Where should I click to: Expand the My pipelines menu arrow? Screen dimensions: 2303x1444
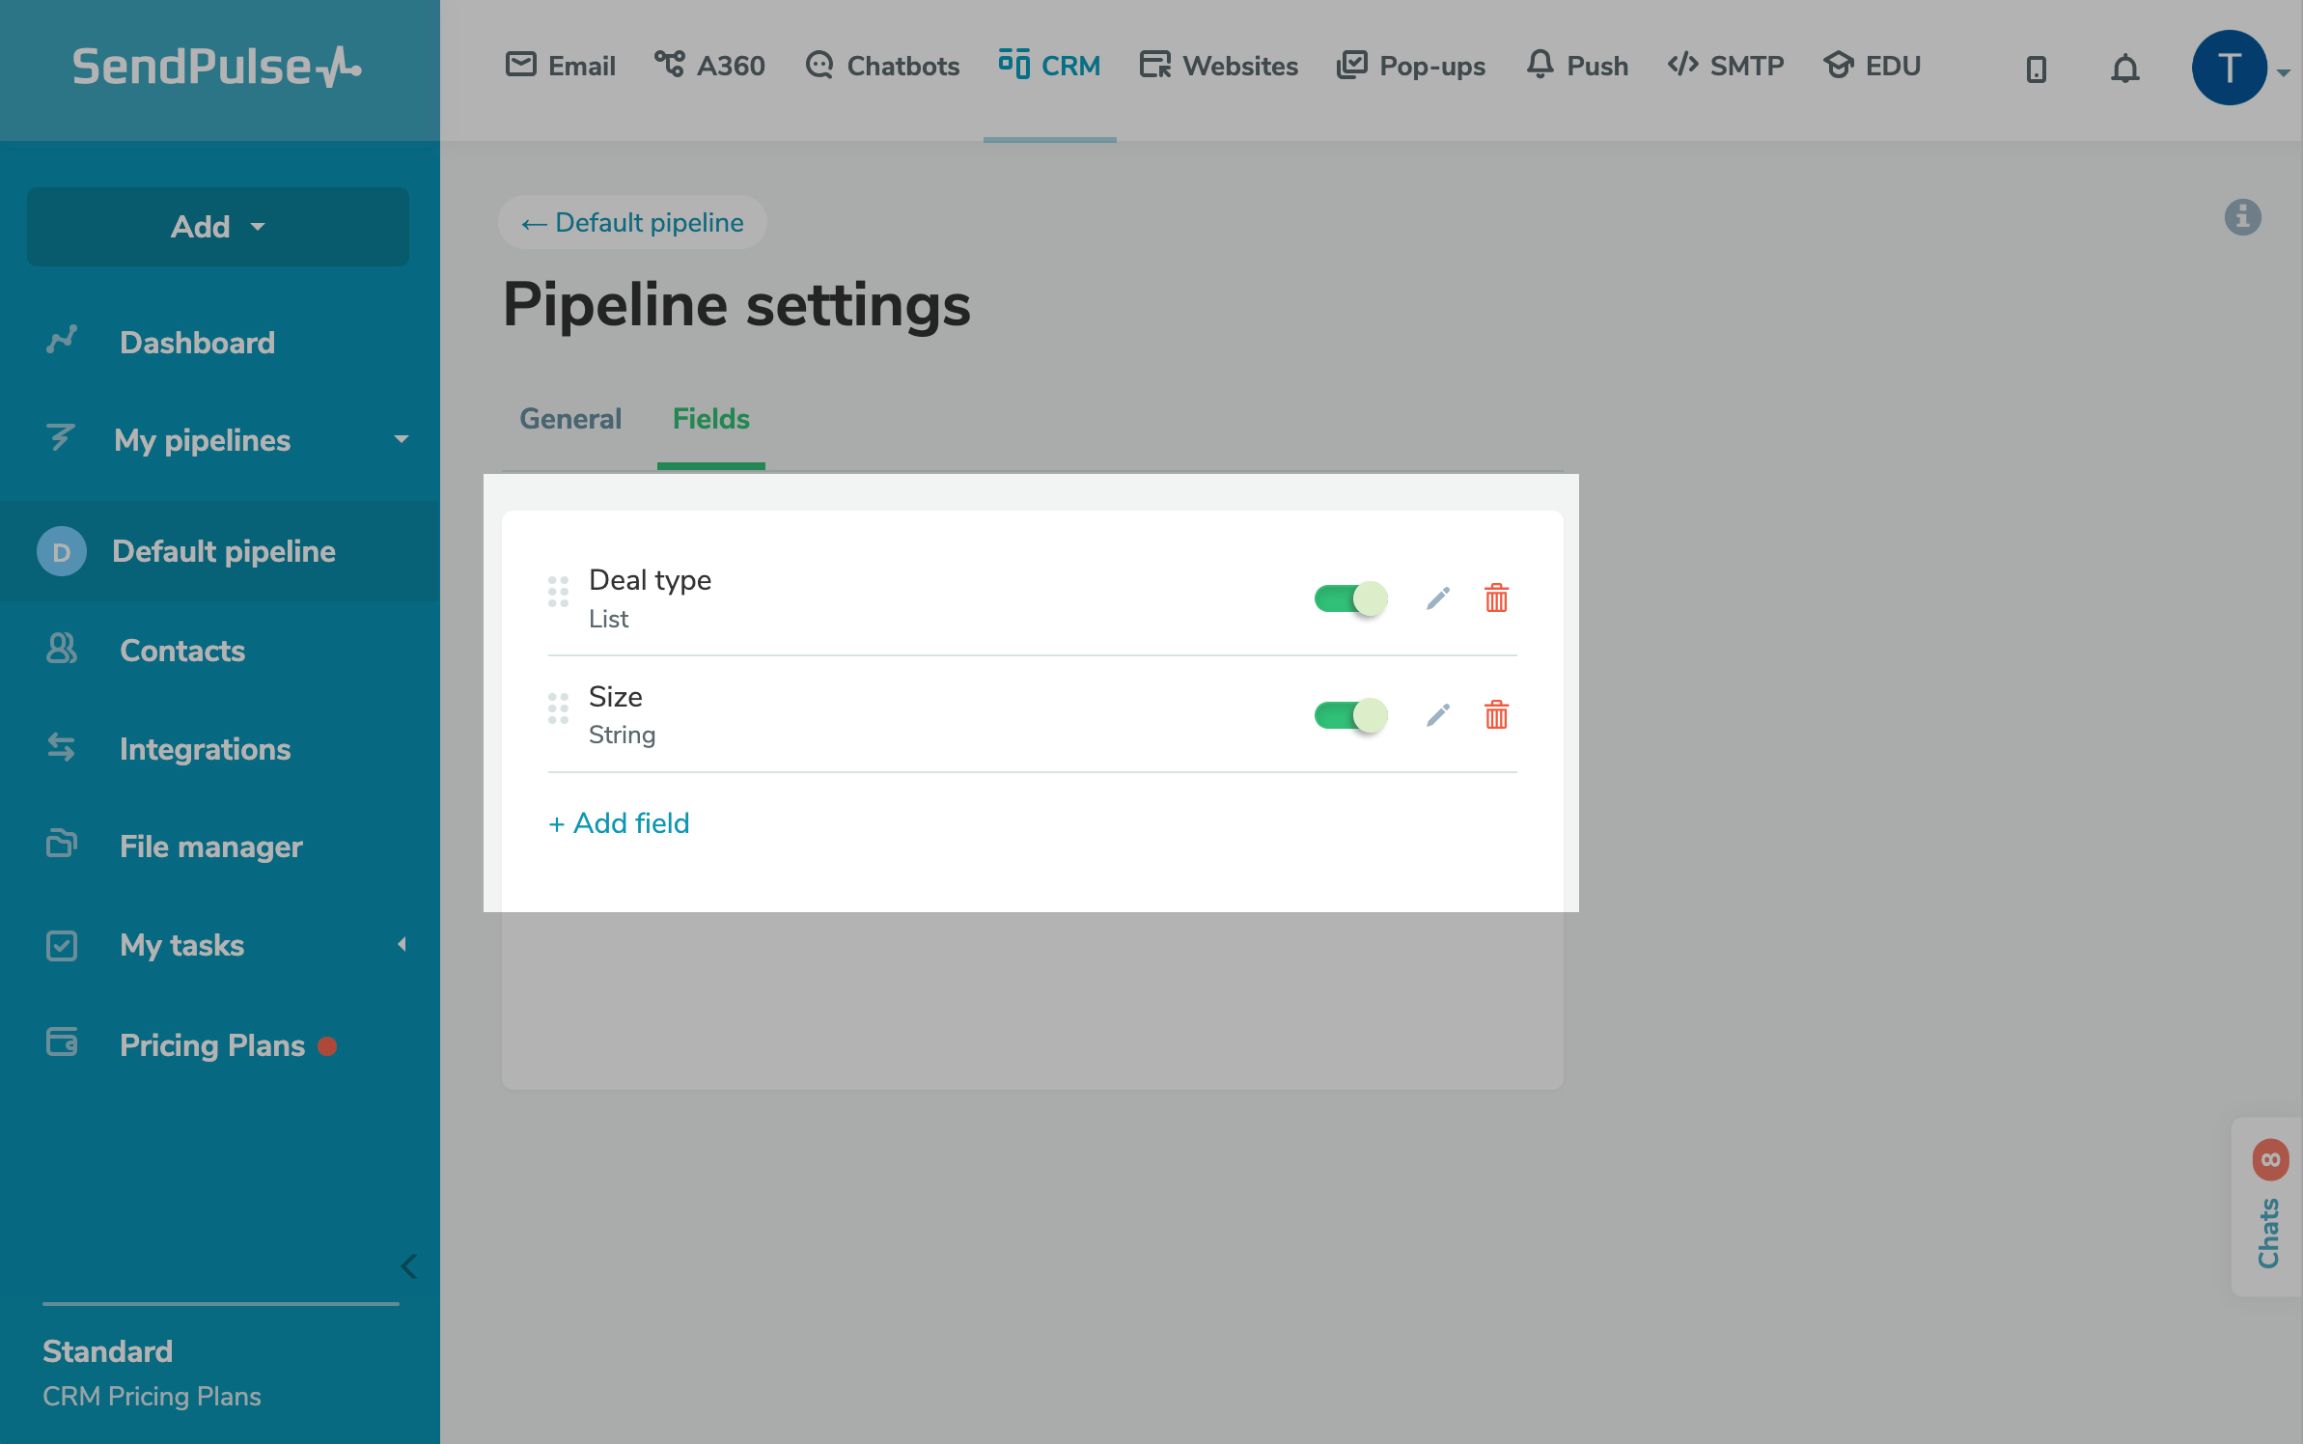pyautogui.click(x=402, y=440)
